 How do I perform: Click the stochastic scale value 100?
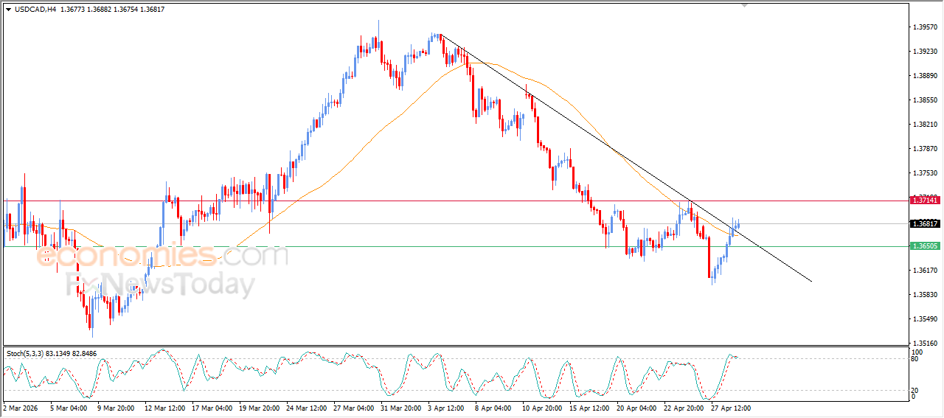(x=918, y=352)
